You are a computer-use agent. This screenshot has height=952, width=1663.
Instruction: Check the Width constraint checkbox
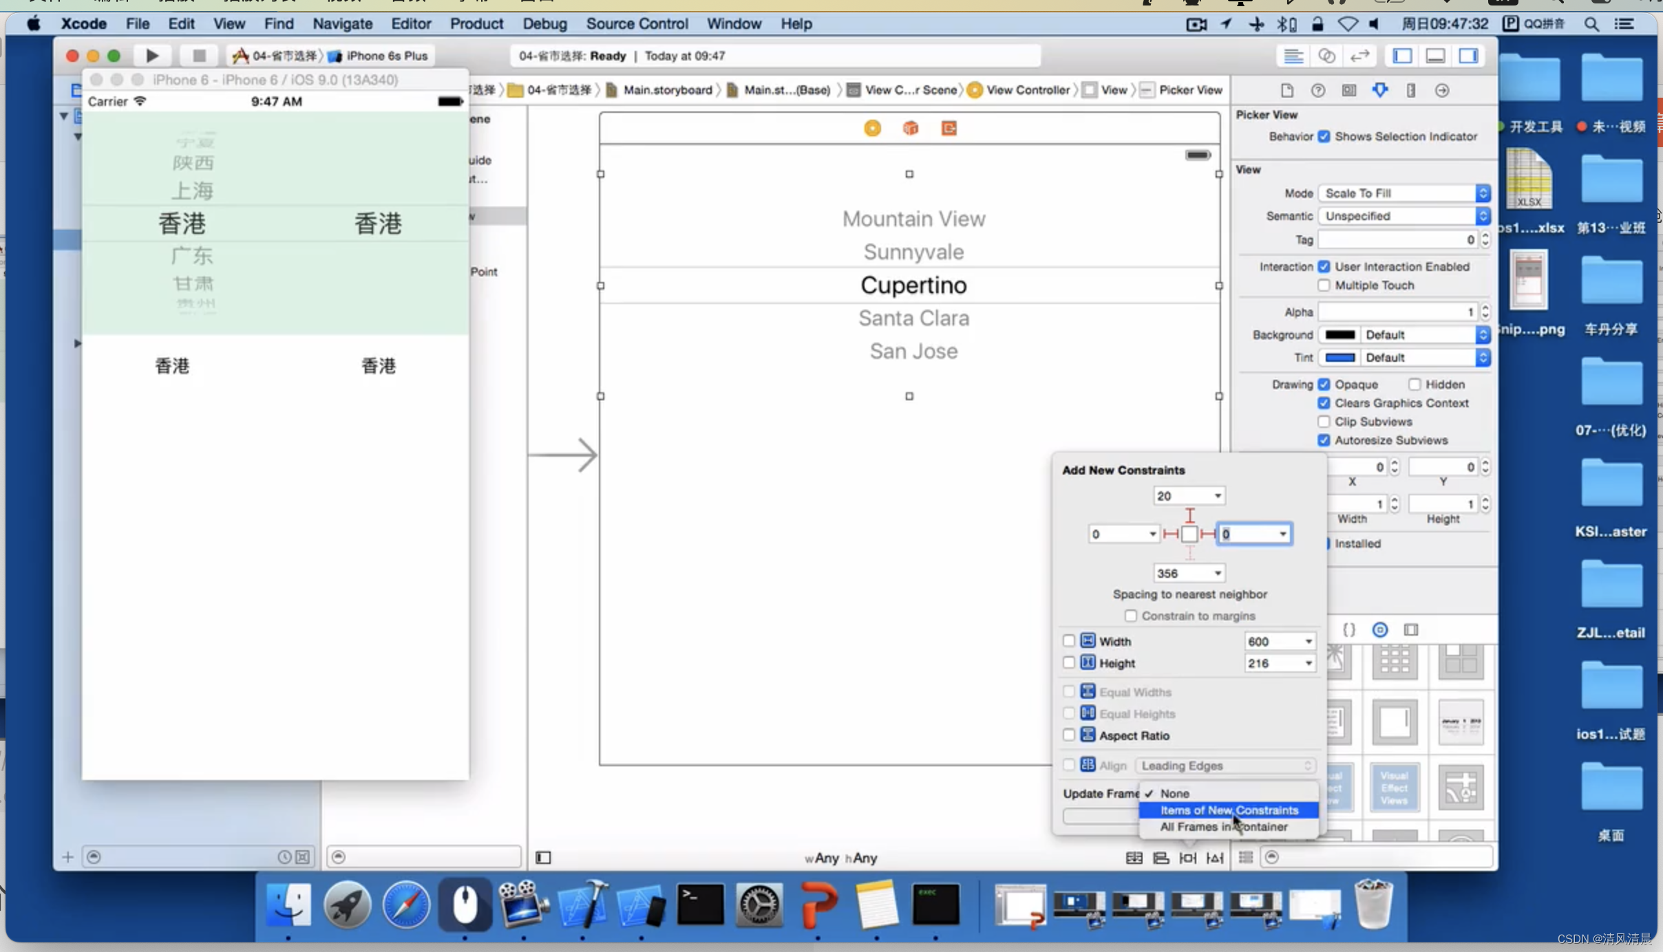tap(1068, 641)
